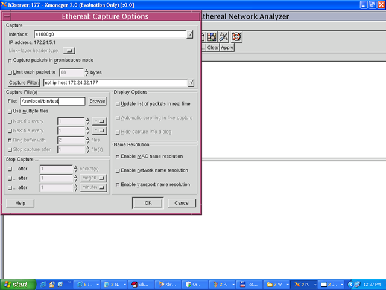
Task: Click OK to start capture
Action: 148,203
